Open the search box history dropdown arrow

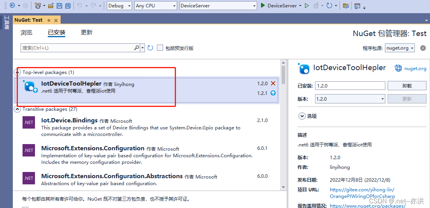click(x=142, y=48)
